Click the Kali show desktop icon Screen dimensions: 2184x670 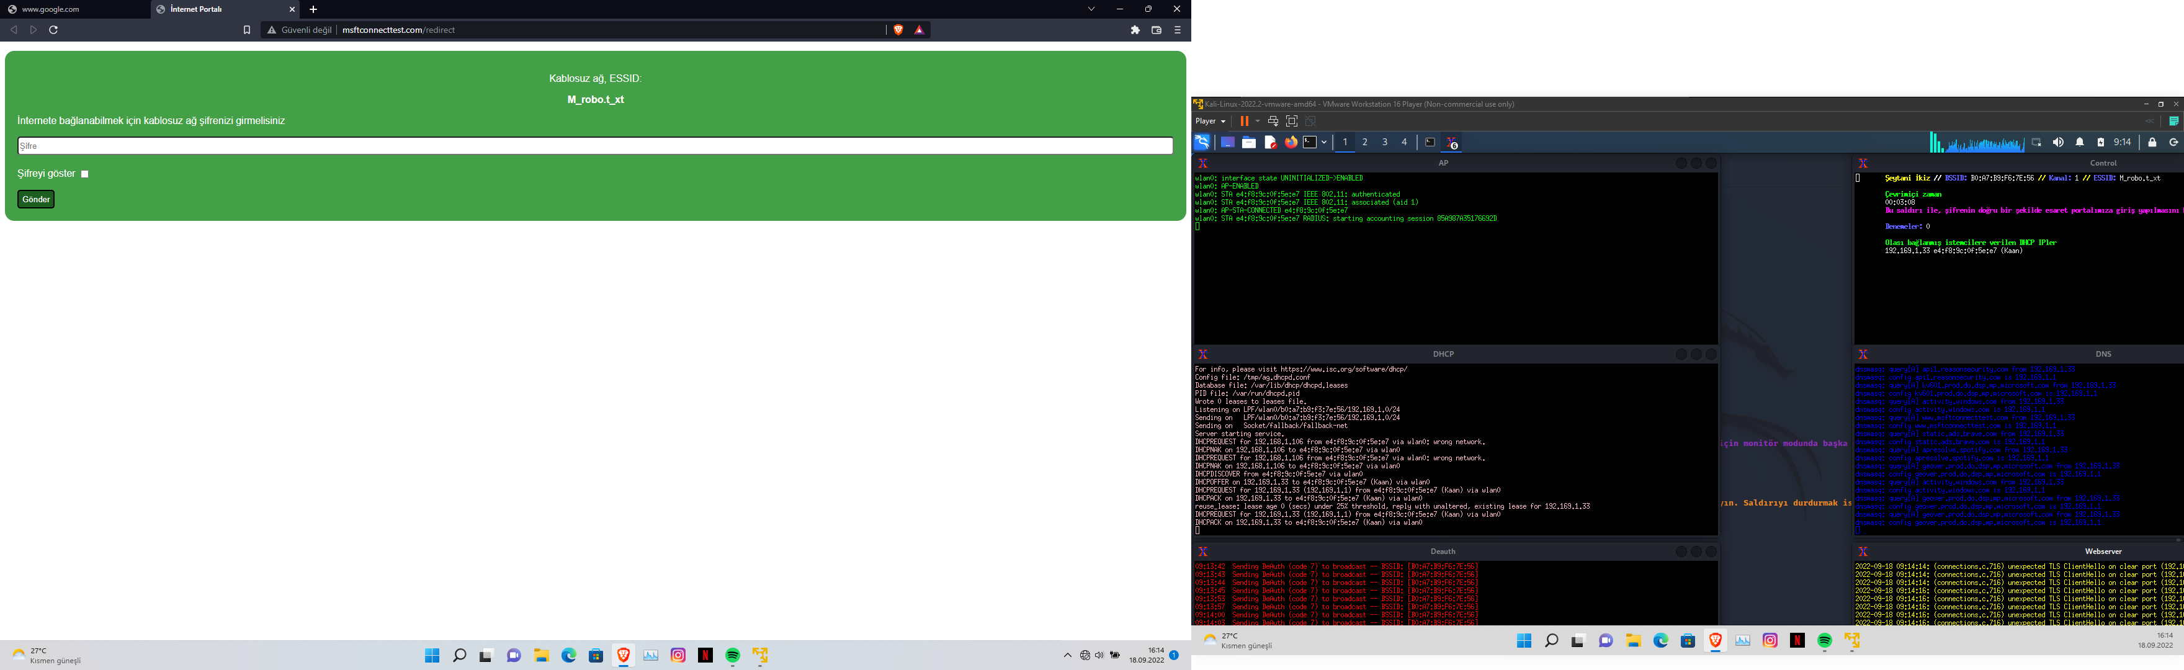coord(1228,143)
